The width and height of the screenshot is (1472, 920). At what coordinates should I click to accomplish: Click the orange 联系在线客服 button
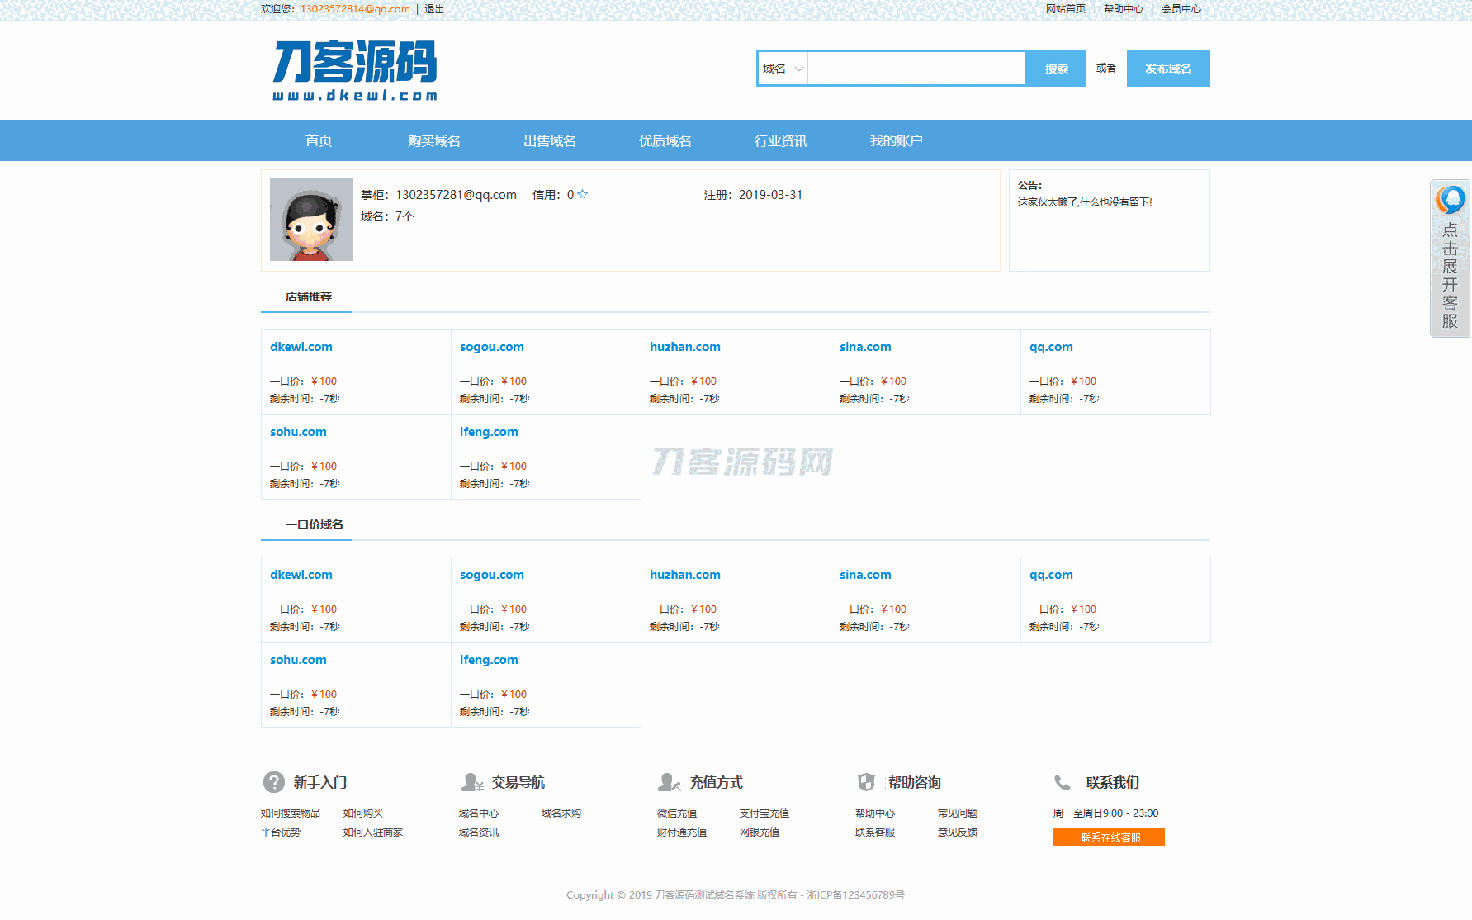1109,837
